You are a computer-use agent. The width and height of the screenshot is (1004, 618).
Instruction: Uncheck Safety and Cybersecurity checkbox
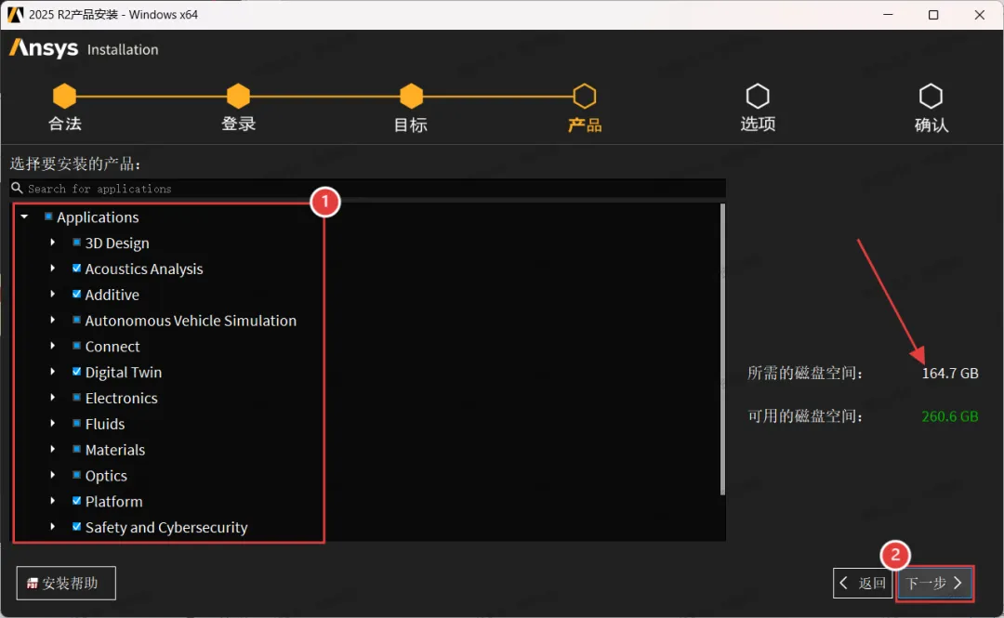[76, 526]
